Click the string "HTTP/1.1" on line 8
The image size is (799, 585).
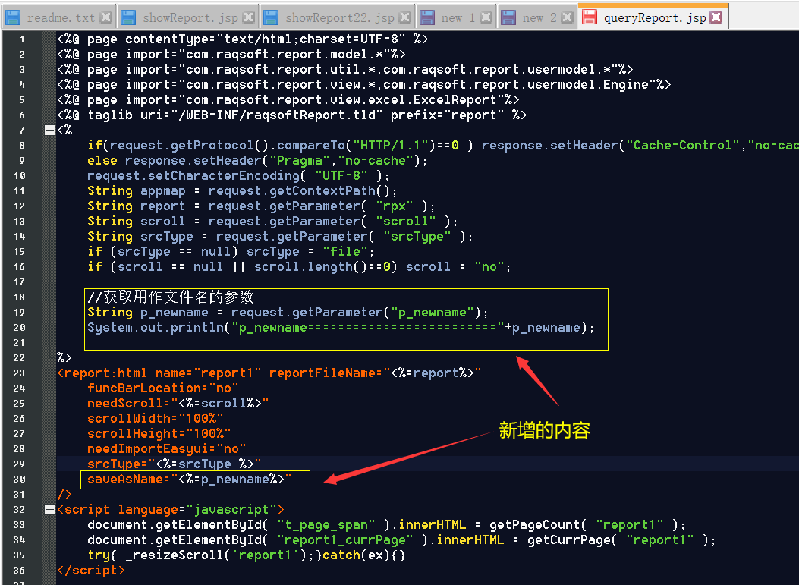tap(391, 146)
